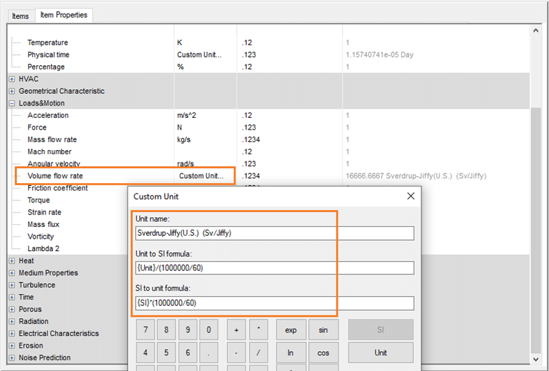Expand the Erosion group
The image size is (549, 371).
(x=12, y=346)
